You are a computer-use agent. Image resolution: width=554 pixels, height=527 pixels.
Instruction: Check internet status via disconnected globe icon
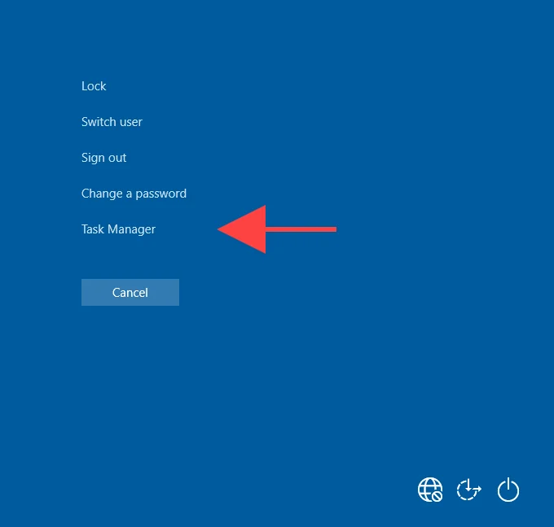pos(430,490)
